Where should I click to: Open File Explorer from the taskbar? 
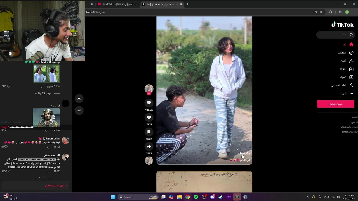(180, 197)
